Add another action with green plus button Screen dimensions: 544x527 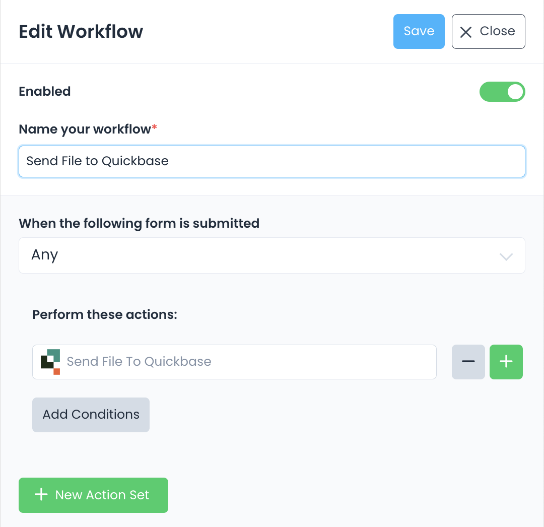(x=506, y=362)
